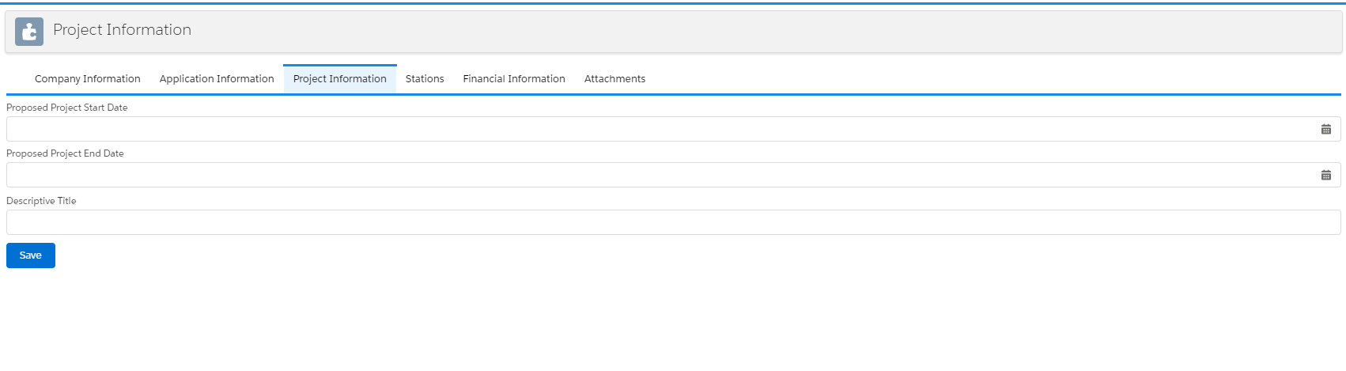Focus the Proposed Project End Date field
This screenshot has width=1346, height=371.
pyautogui.click(x=656, y=175)
